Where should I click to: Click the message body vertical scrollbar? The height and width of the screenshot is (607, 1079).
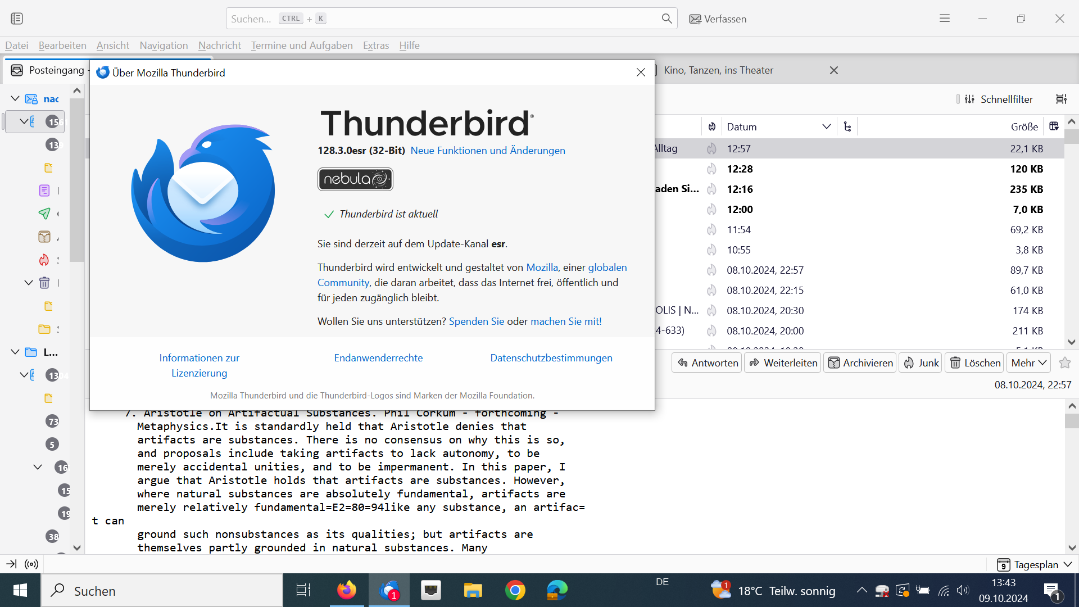click(x=1072, y=477)
